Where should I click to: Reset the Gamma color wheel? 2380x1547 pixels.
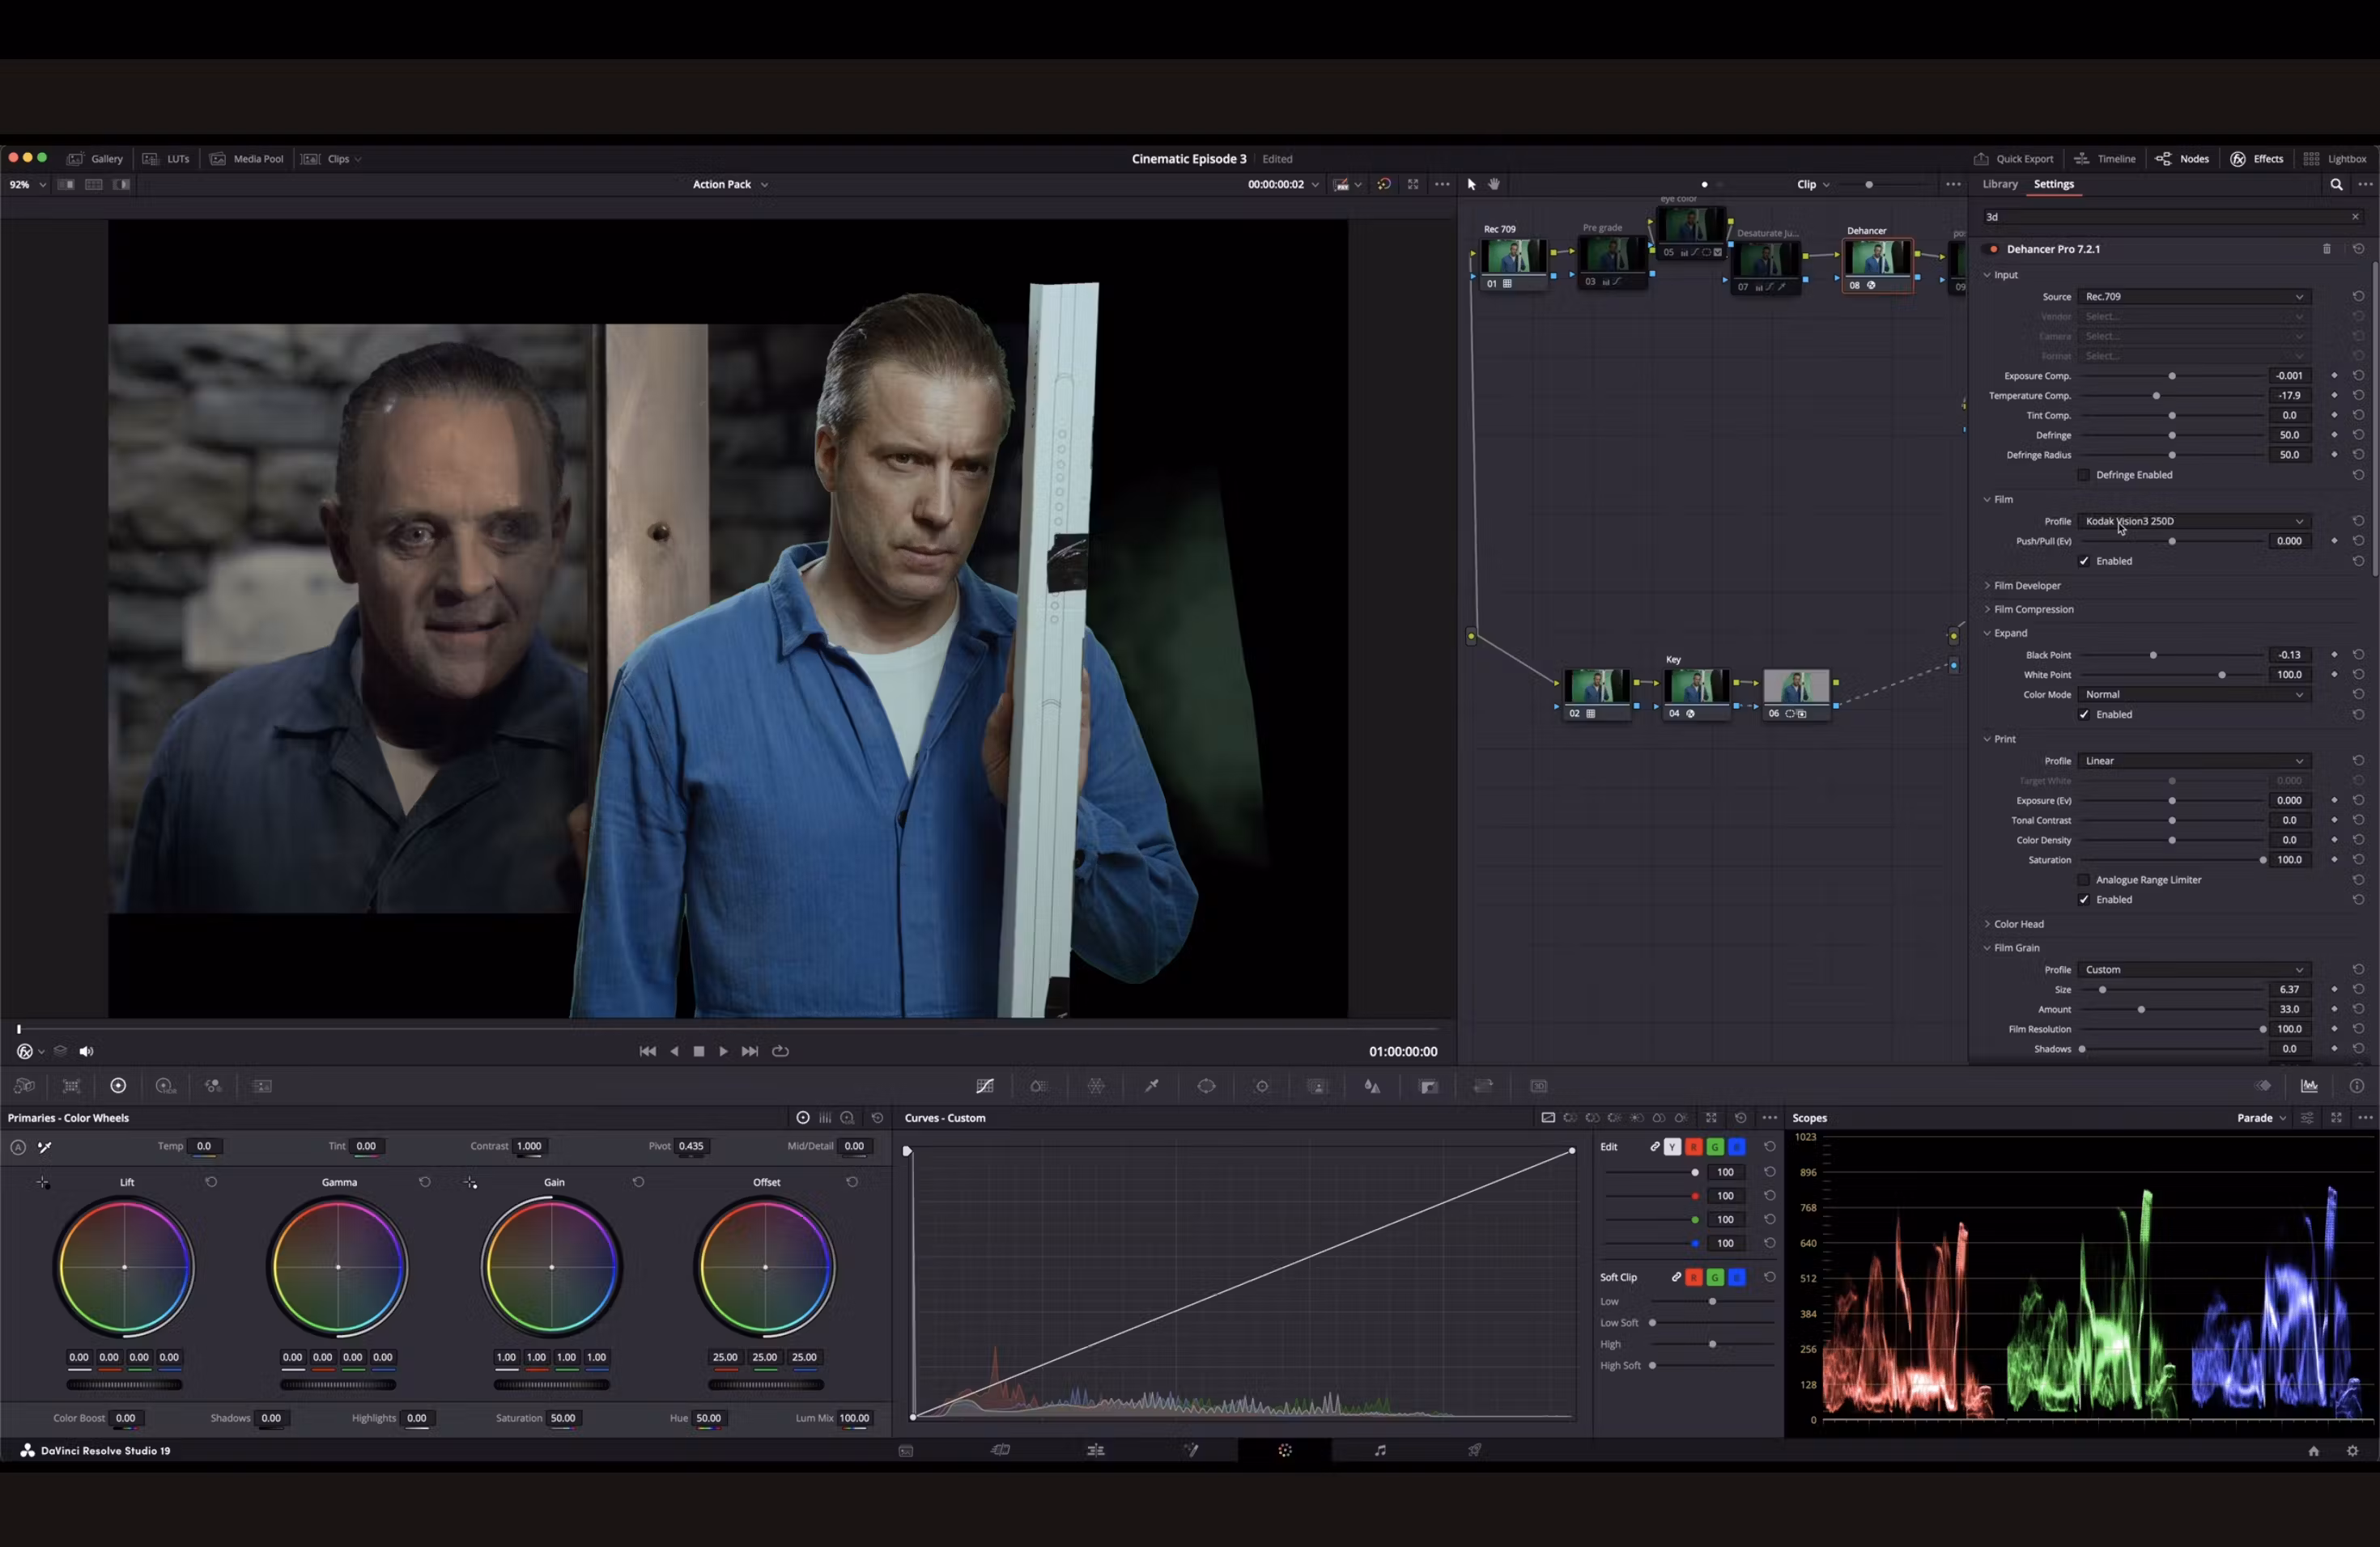(x=425, y=1182)
